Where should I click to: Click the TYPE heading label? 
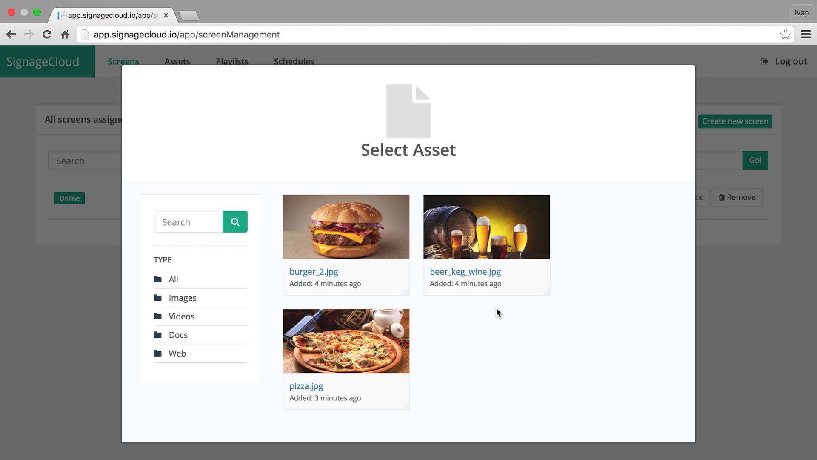[163, 260]
